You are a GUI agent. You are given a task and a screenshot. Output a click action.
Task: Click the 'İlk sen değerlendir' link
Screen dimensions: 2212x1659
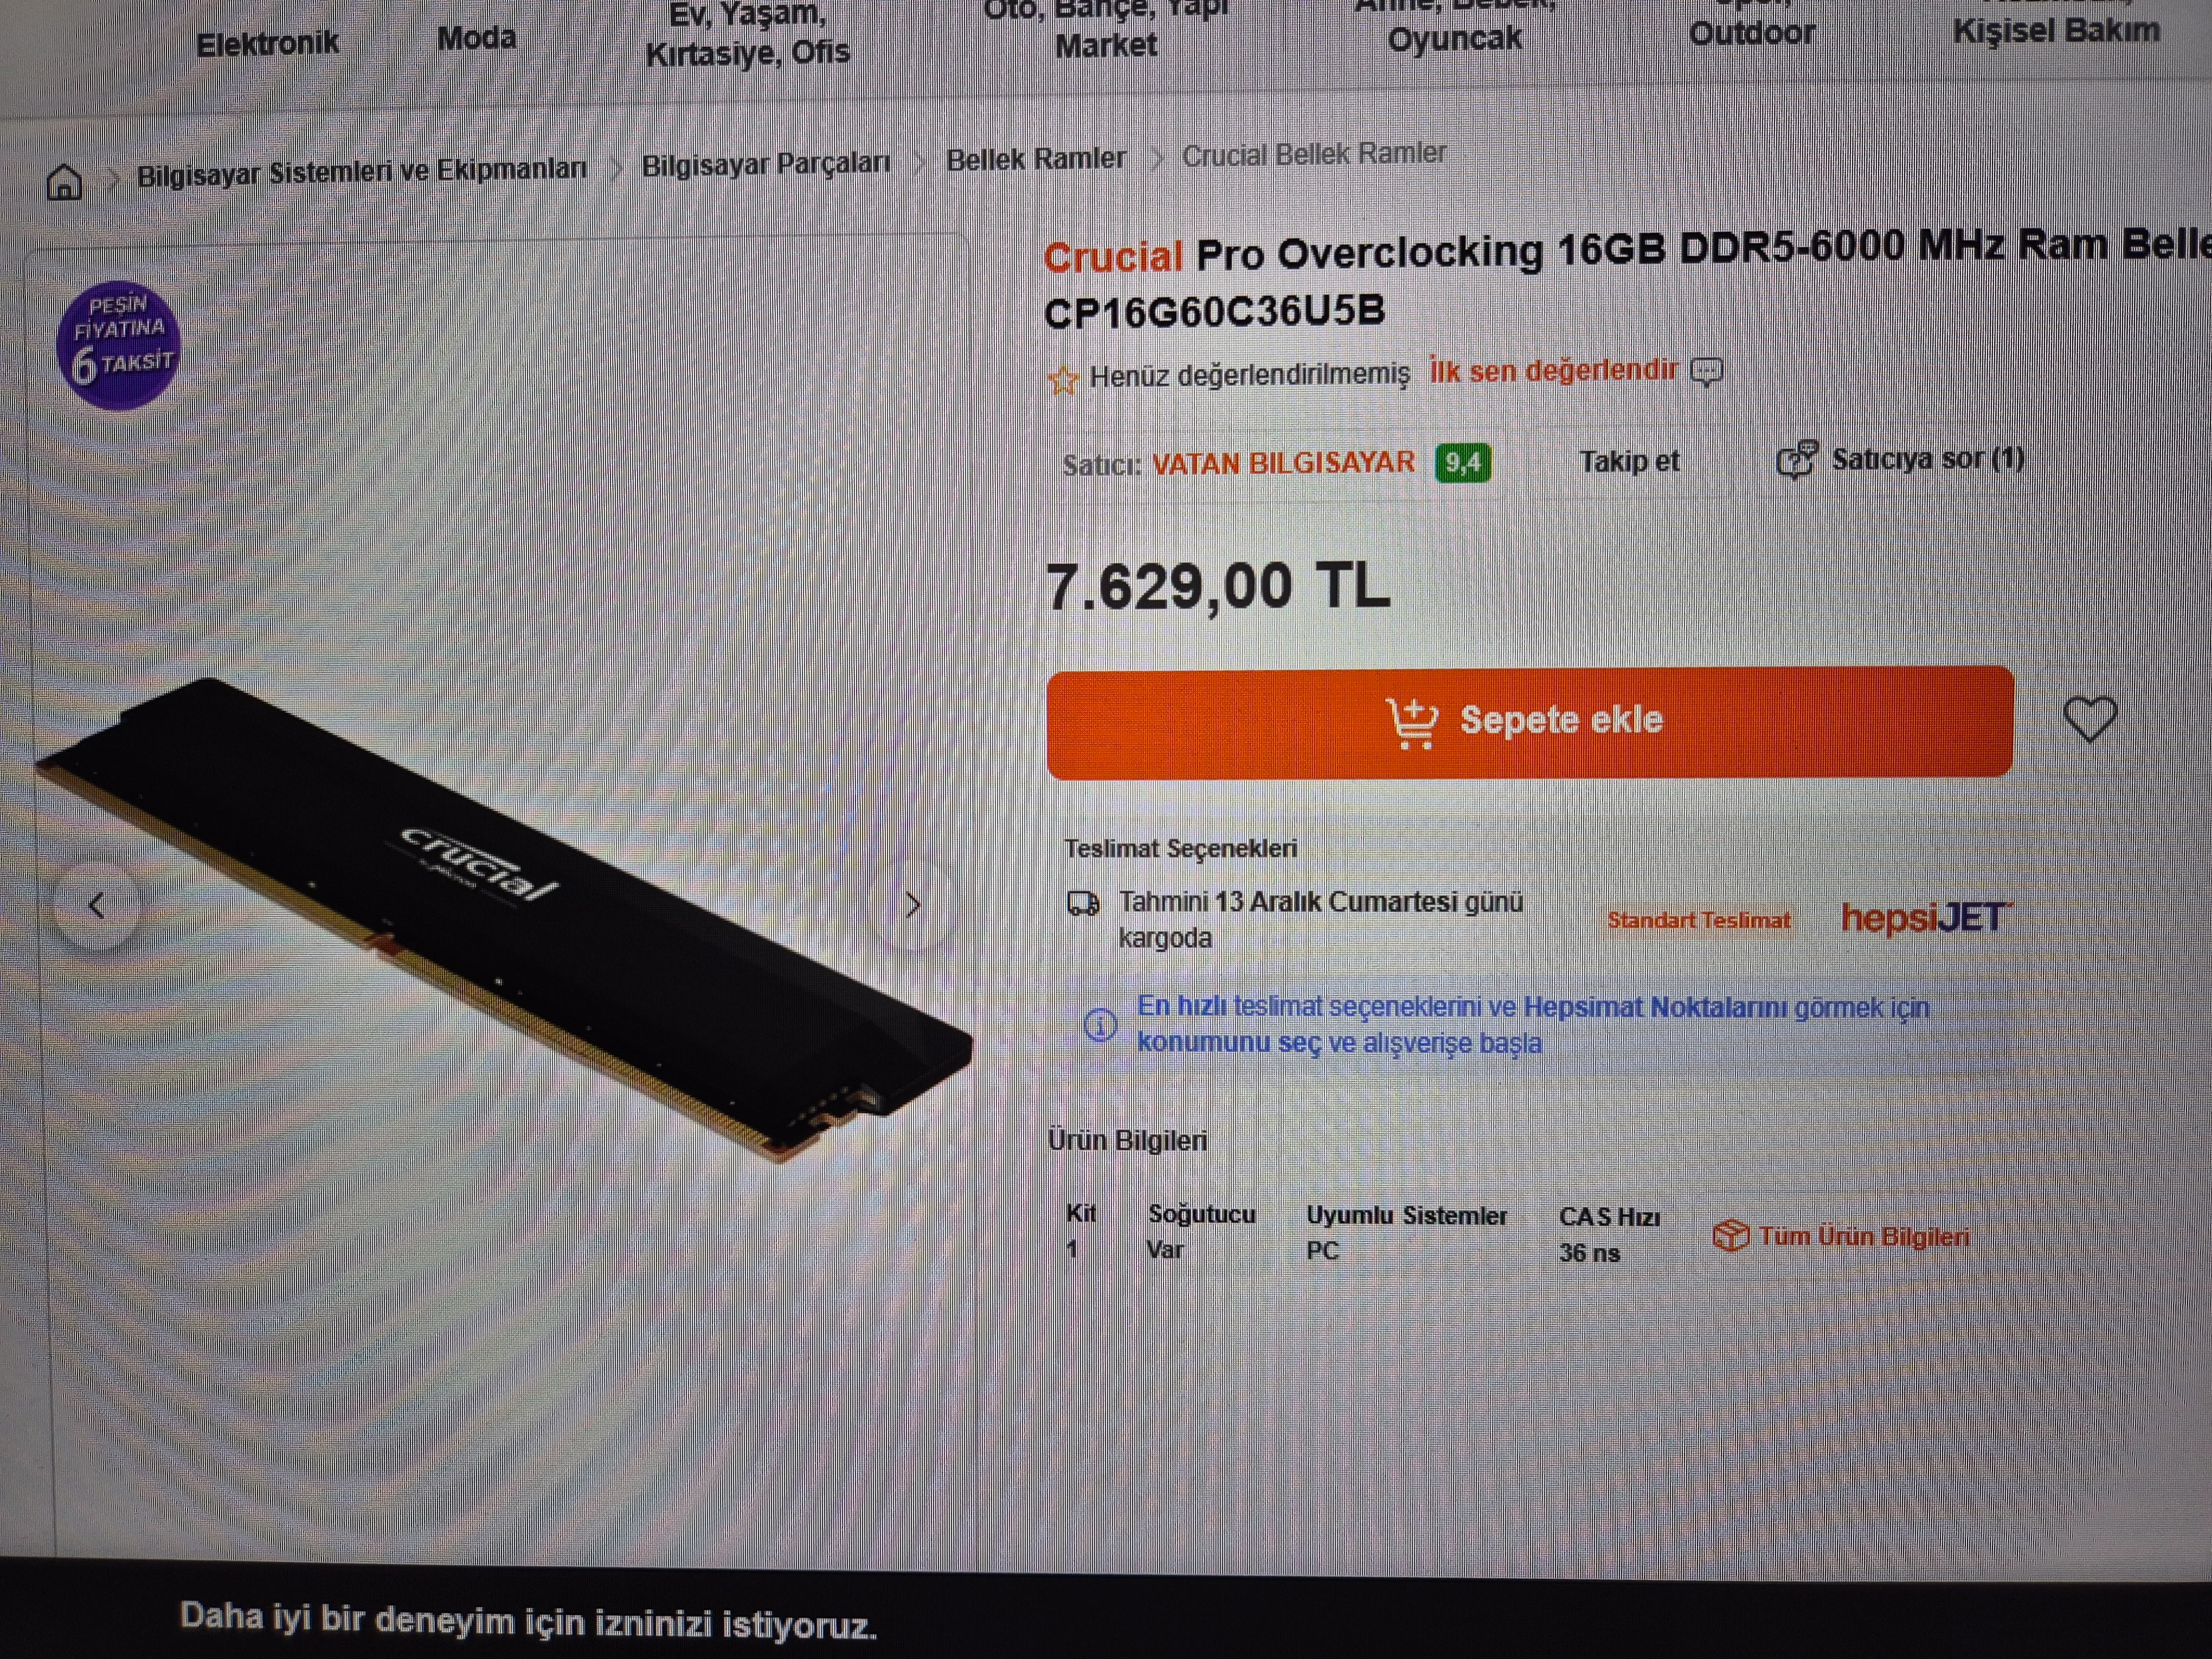click(1552, 371)
